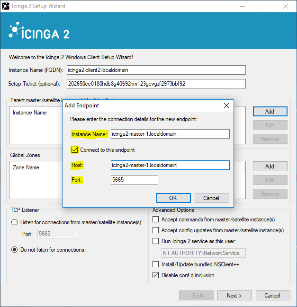This screenshot has width=297, height=307.
Task: Select Do not listen for connections
Action: point(14,250)
